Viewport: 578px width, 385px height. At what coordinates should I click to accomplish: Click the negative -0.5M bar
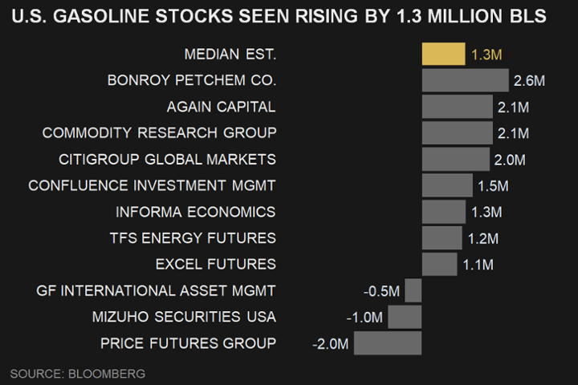click(x=413, y=290)
